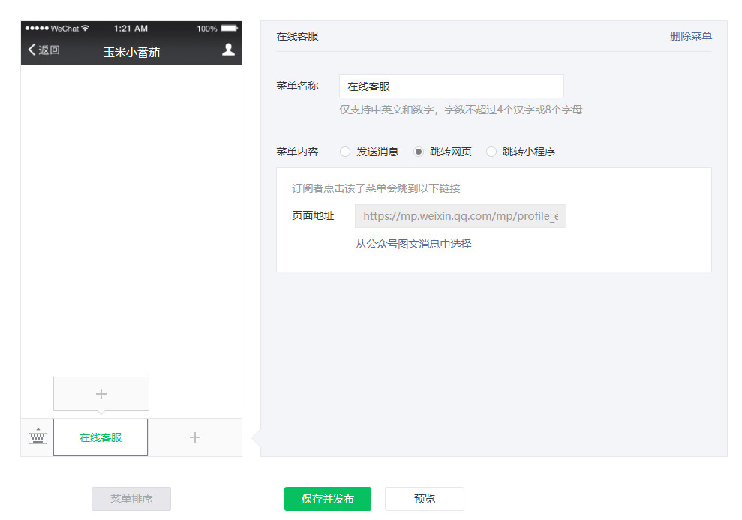This screenshot has width=742, height=520.
Task: Open the profile person icon in phone header
Action: coord(228,50)
